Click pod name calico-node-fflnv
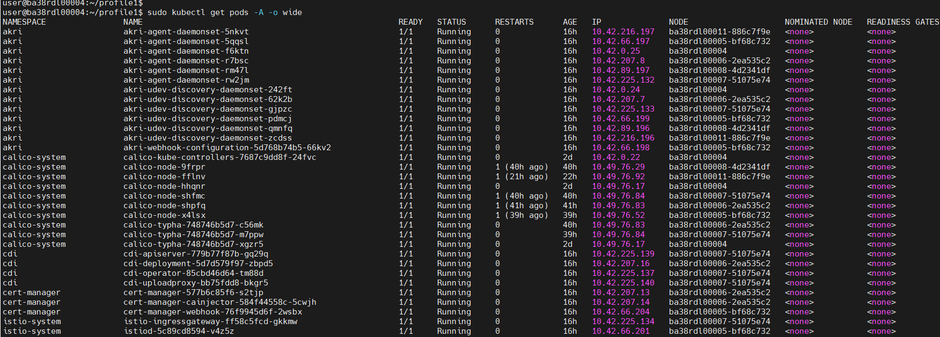Viewport: 940px width, 337px height. (x=164, y=177)
